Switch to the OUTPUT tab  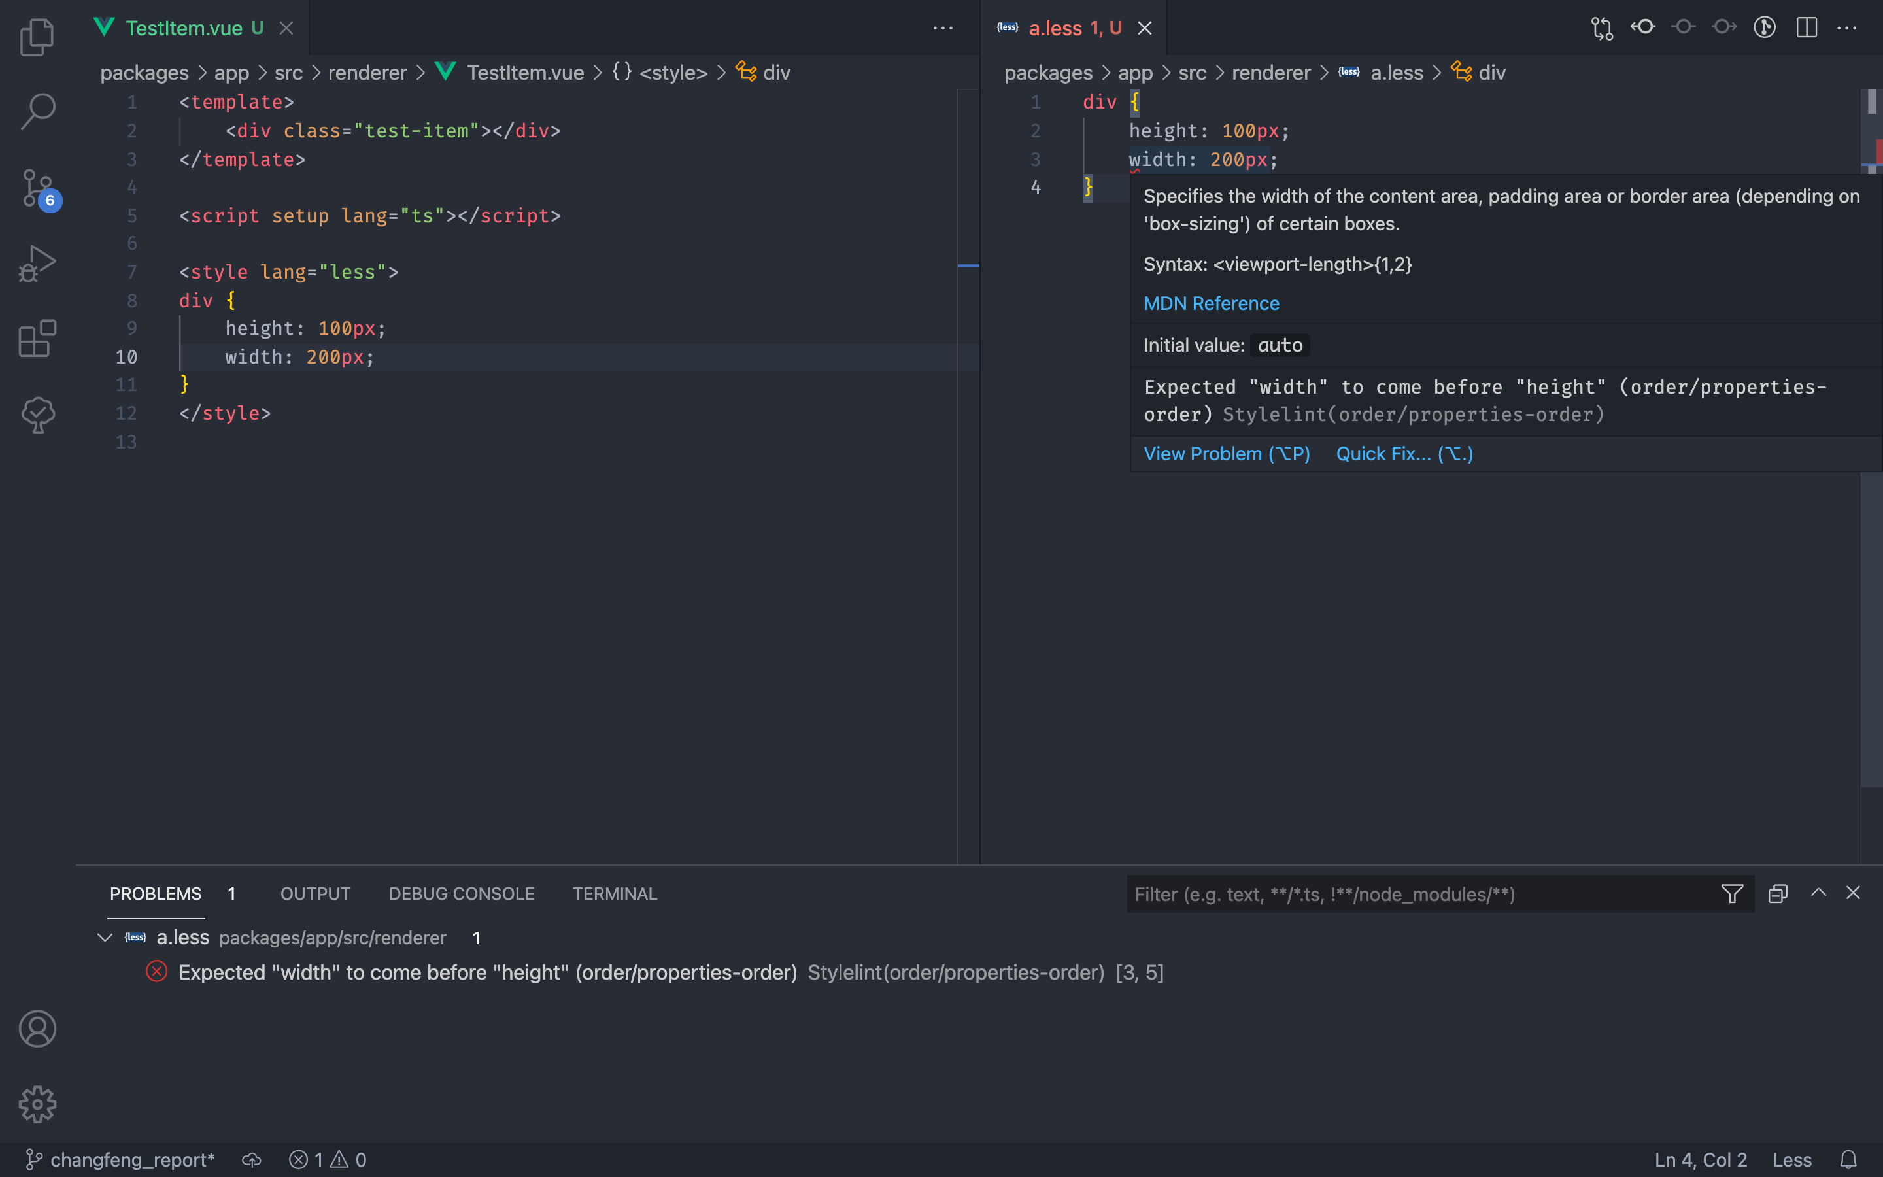(314, 894)
